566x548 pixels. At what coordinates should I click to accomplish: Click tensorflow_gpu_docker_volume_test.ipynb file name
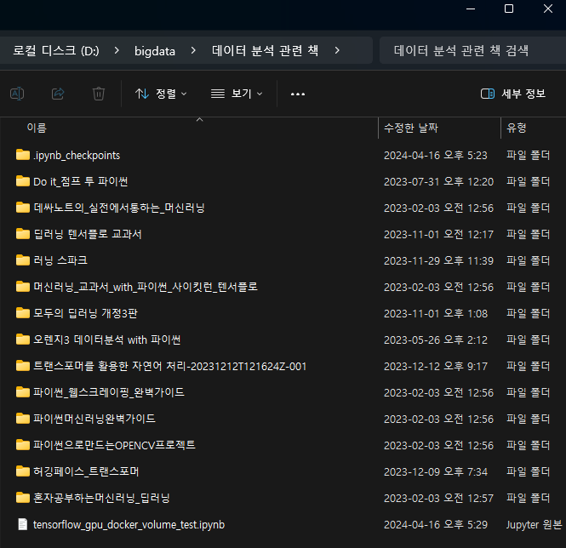[129, 524]
